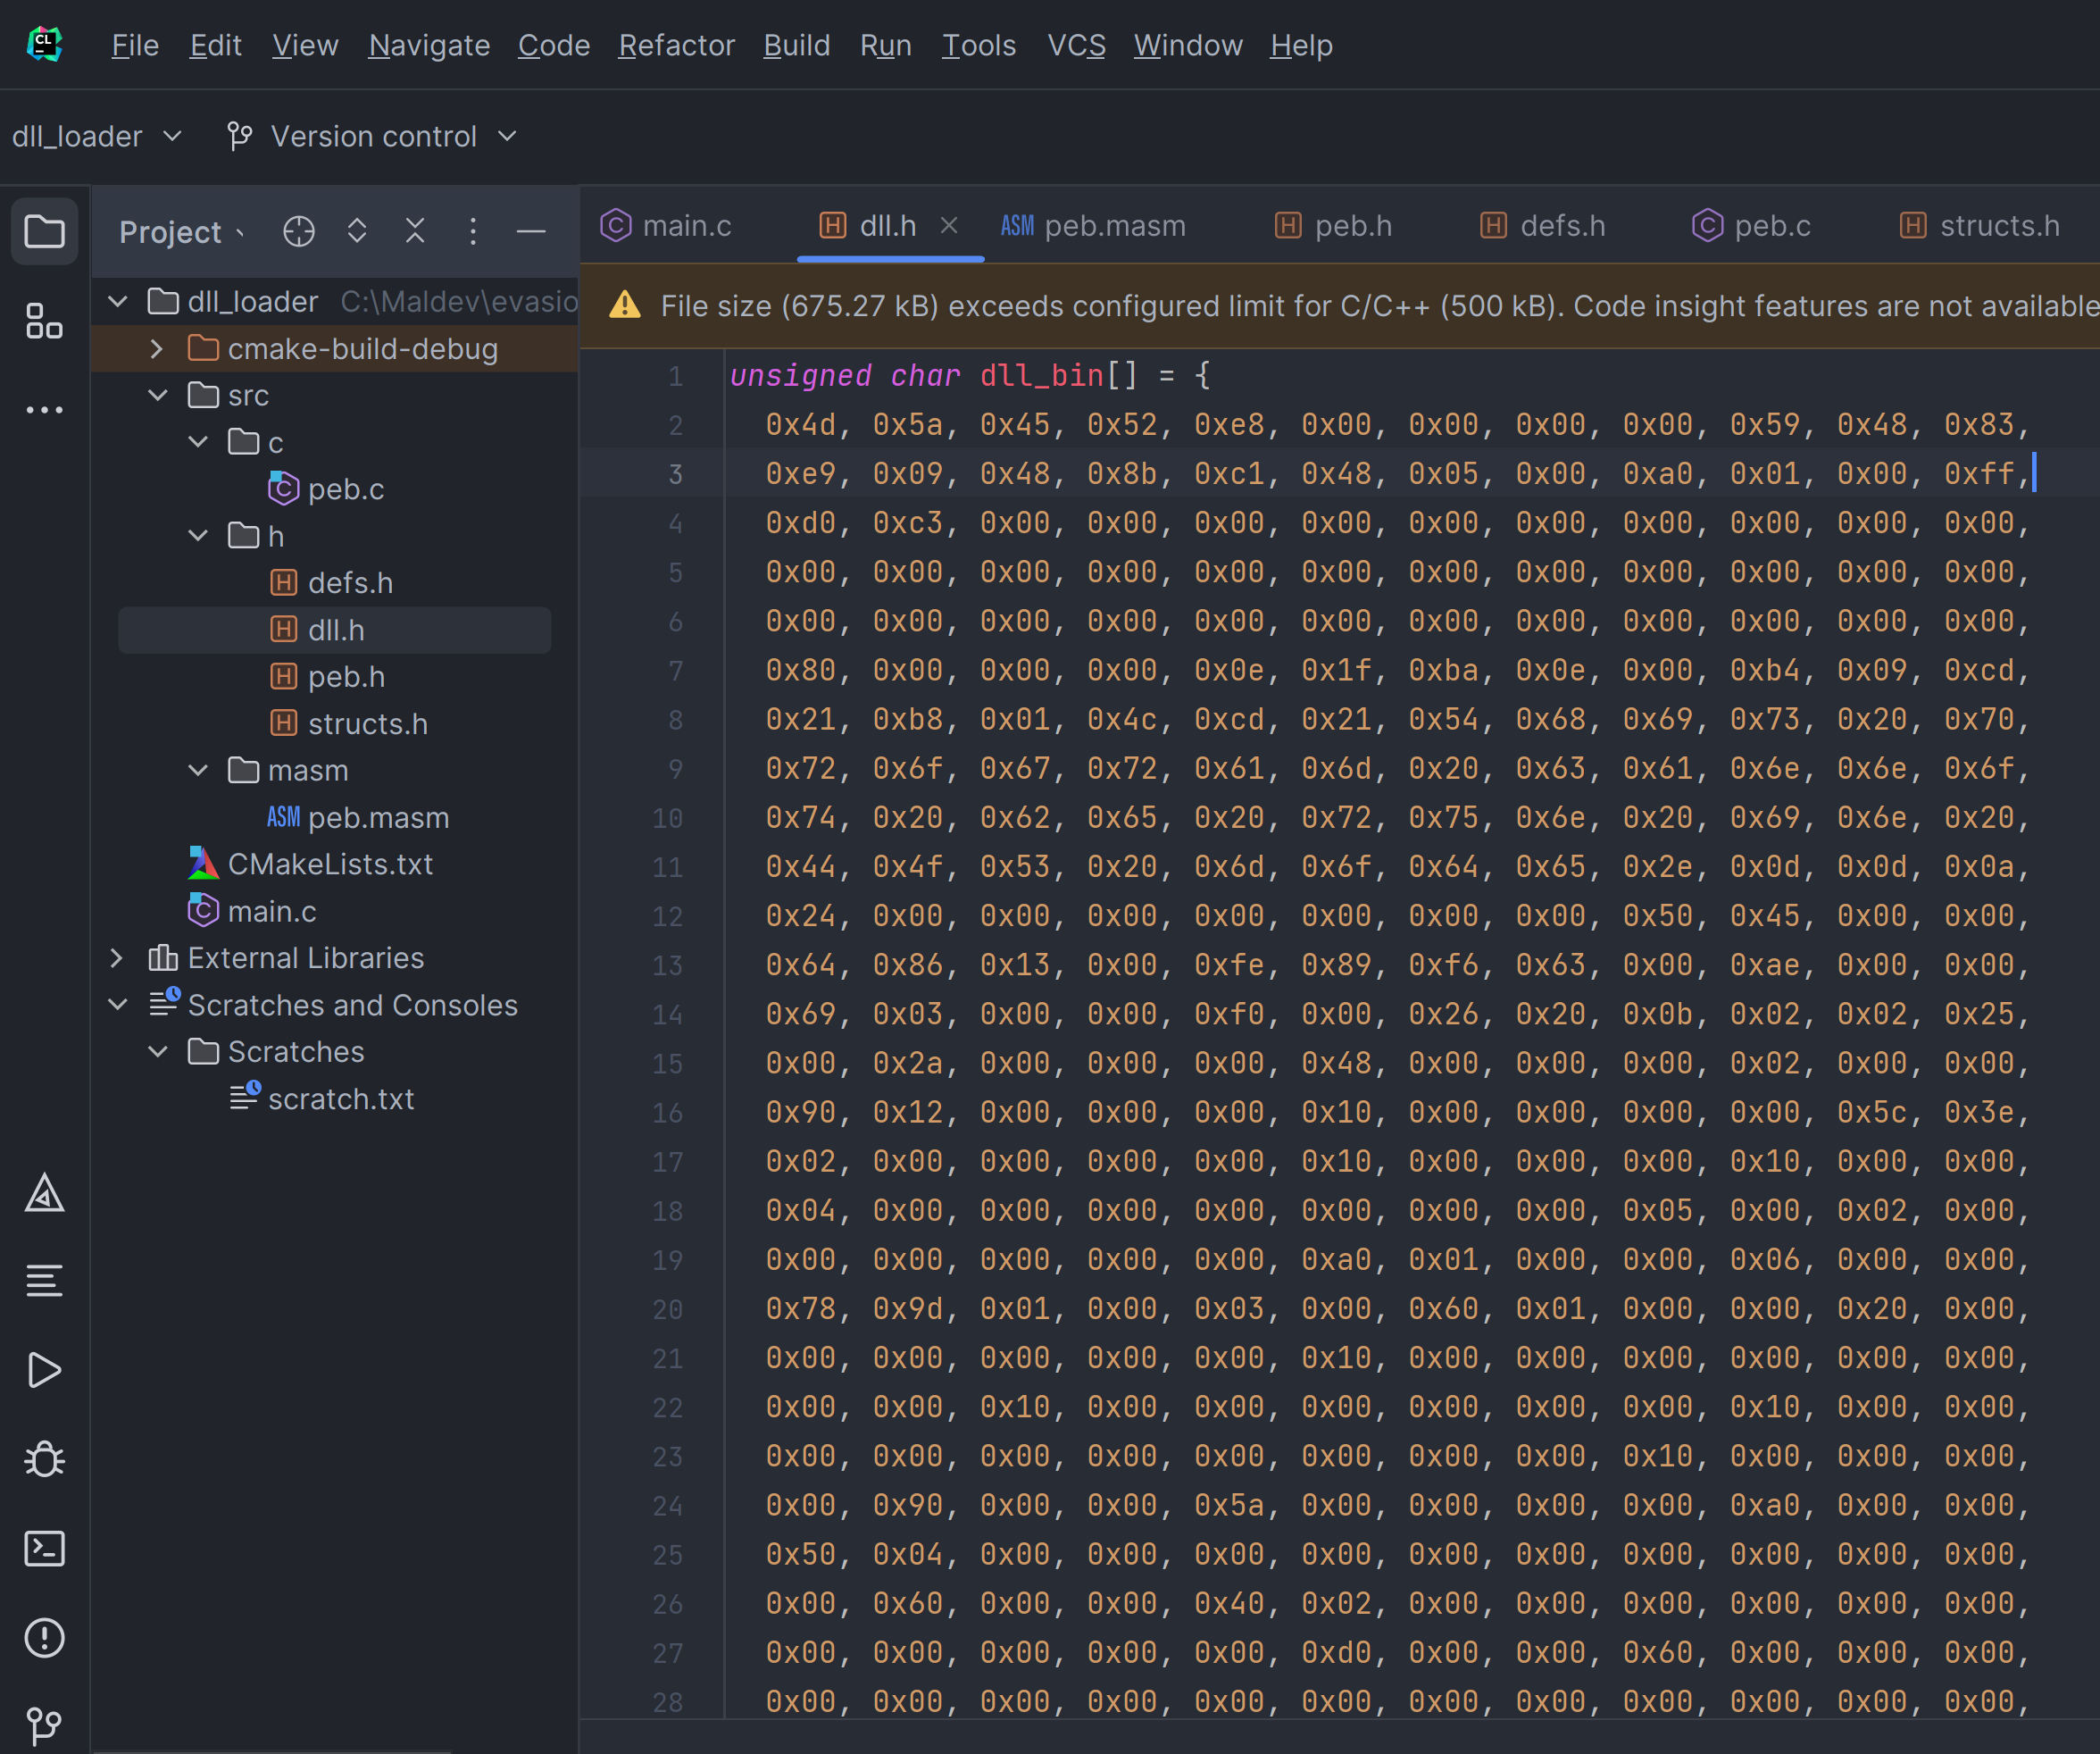Collapse all in Project panel

415,232
